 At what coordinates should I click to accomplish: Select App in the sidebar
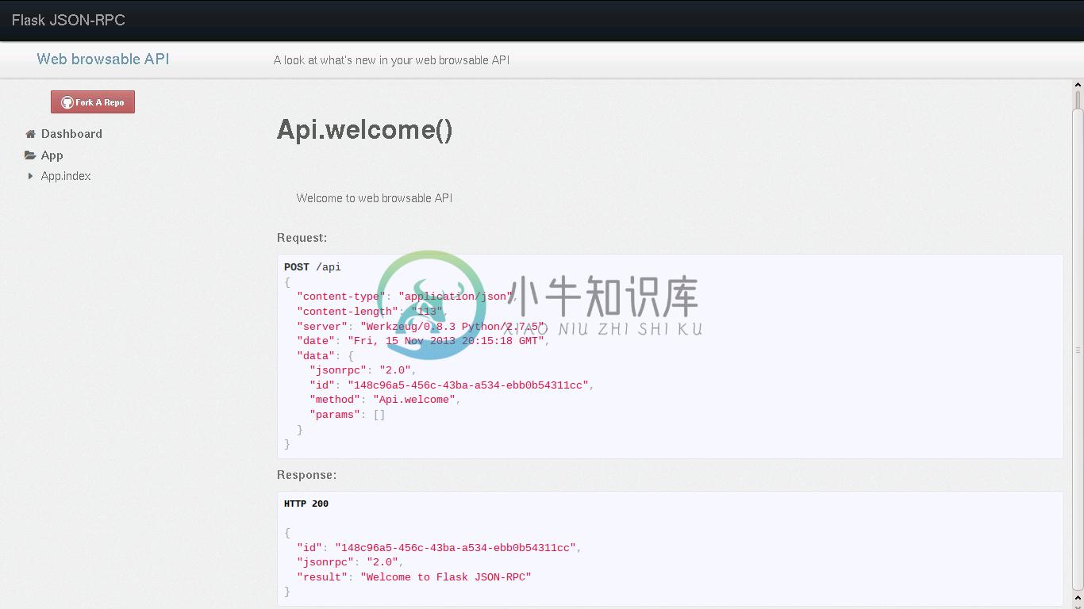(52, 155)
